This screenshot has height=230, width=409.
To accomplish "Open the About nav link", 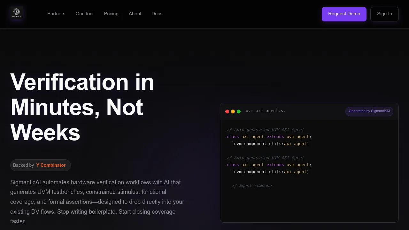I will 135,14.
